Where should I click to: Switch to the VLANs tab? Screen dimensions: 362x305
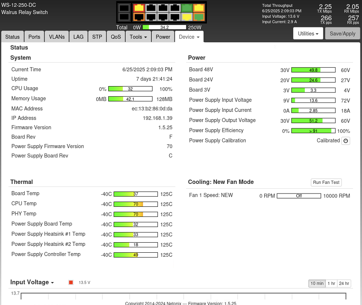click(x=57, y=37)
